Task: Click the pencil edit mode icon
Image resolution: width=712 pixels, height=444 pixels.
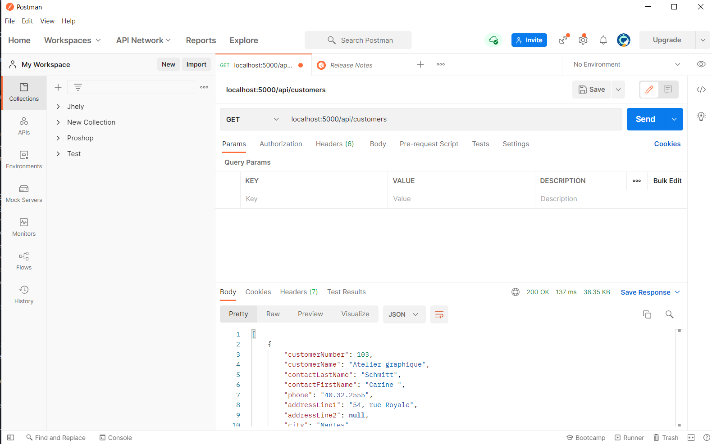Action: coord(649,90)
